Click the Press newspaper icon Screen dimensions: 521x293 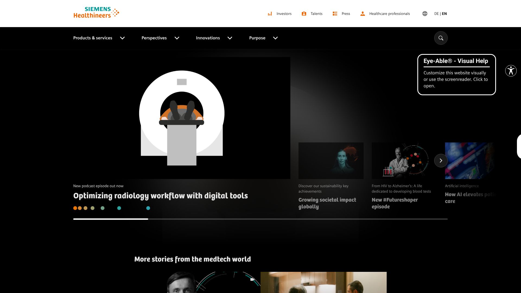(x=335, y=14)
